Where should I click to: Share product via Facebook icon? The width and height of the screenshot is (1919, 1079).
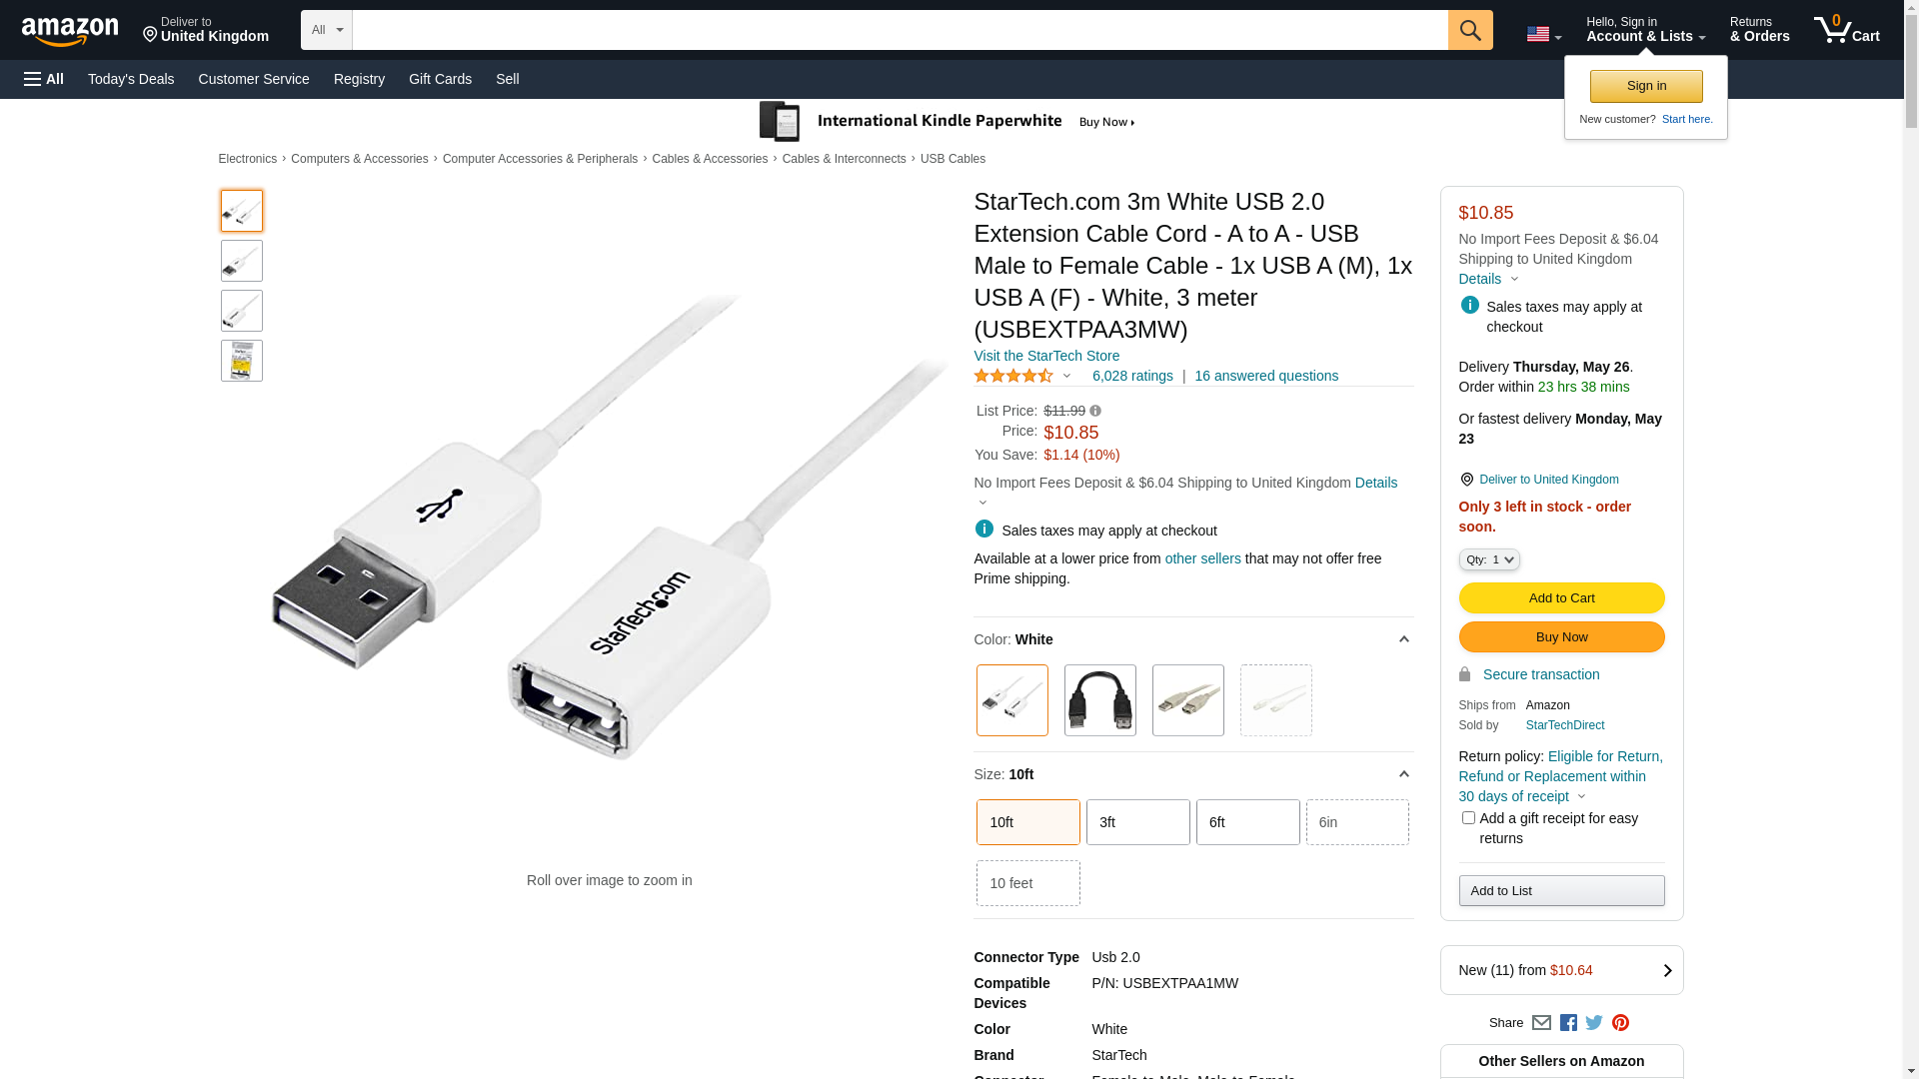point(1568,1023)
